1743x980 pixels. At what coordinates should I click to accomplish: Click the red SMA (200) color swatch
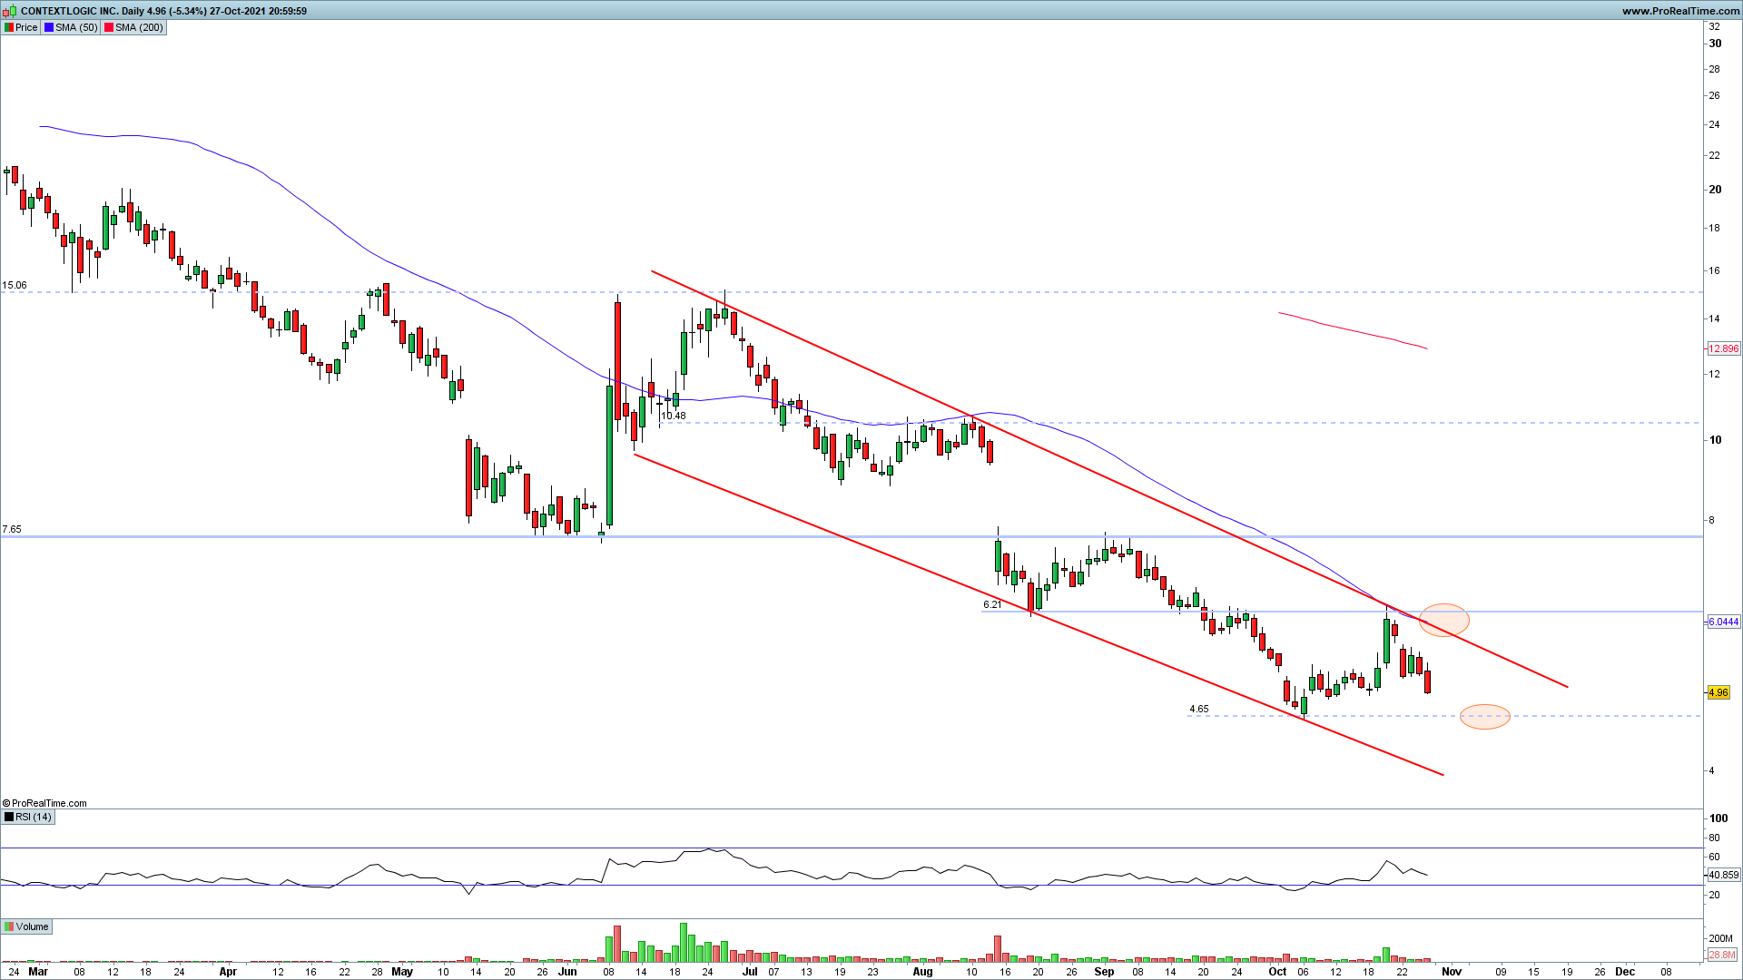(x=109, y=27)
